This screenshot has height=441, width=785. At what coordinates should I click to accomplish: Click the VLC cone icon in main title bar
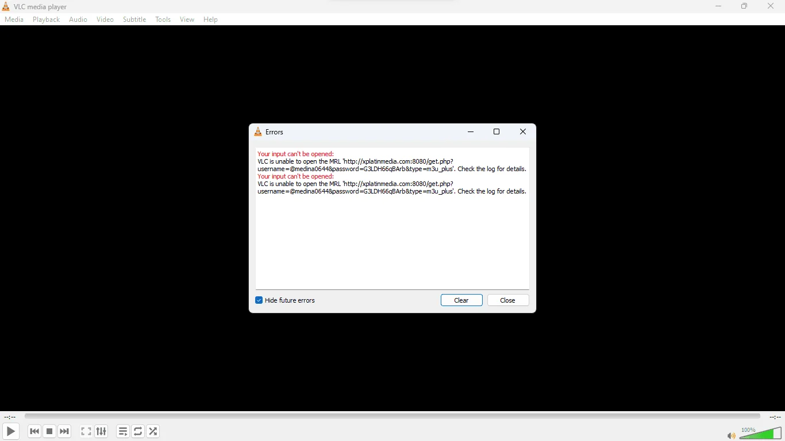[x=6, y=7]
